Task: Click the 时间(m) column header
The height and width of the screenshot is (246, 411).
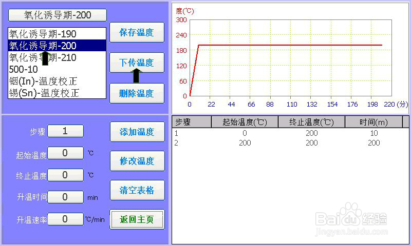Action: [374, 122]
